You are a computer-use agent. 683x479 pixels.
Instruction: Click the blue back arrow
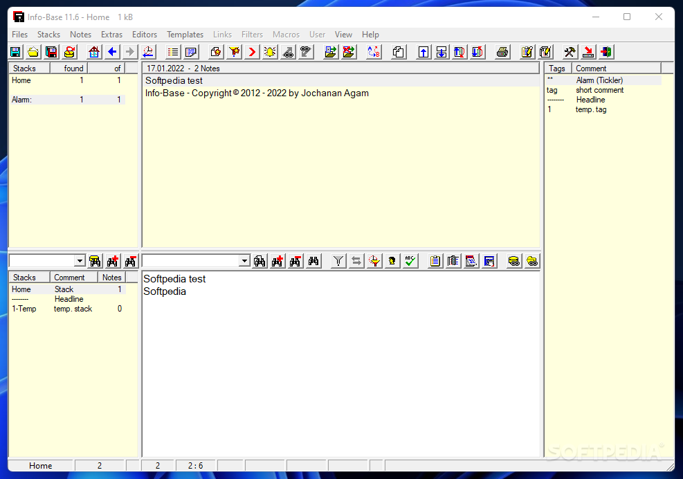click(112, 53)
